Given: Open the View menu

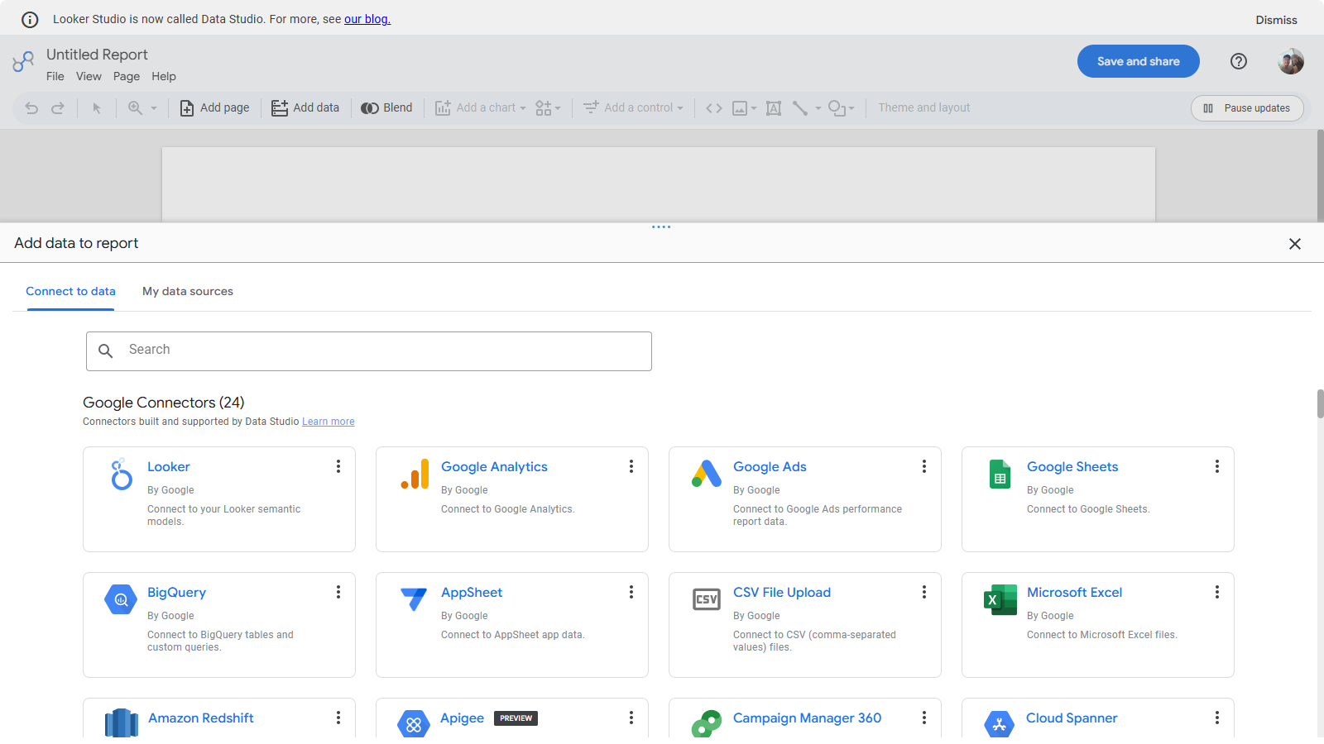Looking at the screenshot, I should (89, 77).
